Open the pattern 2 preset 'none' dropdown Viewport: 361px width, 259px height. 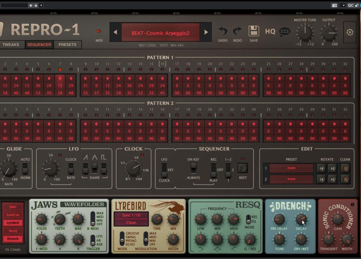(291, 179)
